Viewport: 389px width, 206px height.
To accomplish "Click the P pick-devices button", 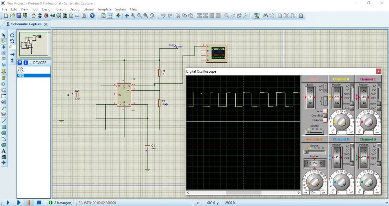I will point(20,63).
